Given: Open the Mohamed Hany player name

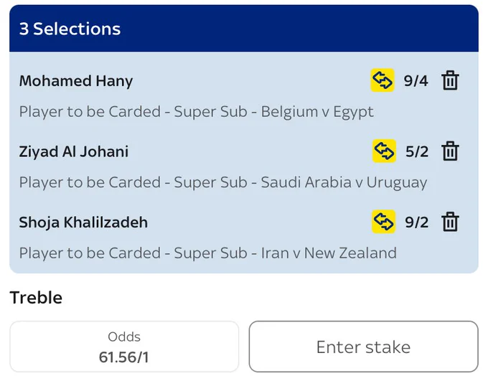Looking at the screenshot, I should (x=76, y=81).
